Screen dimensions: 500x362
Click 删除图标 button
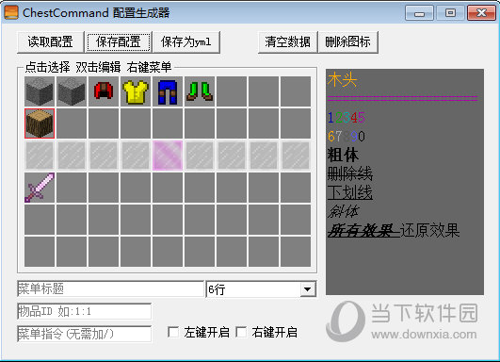pos(347,41)
